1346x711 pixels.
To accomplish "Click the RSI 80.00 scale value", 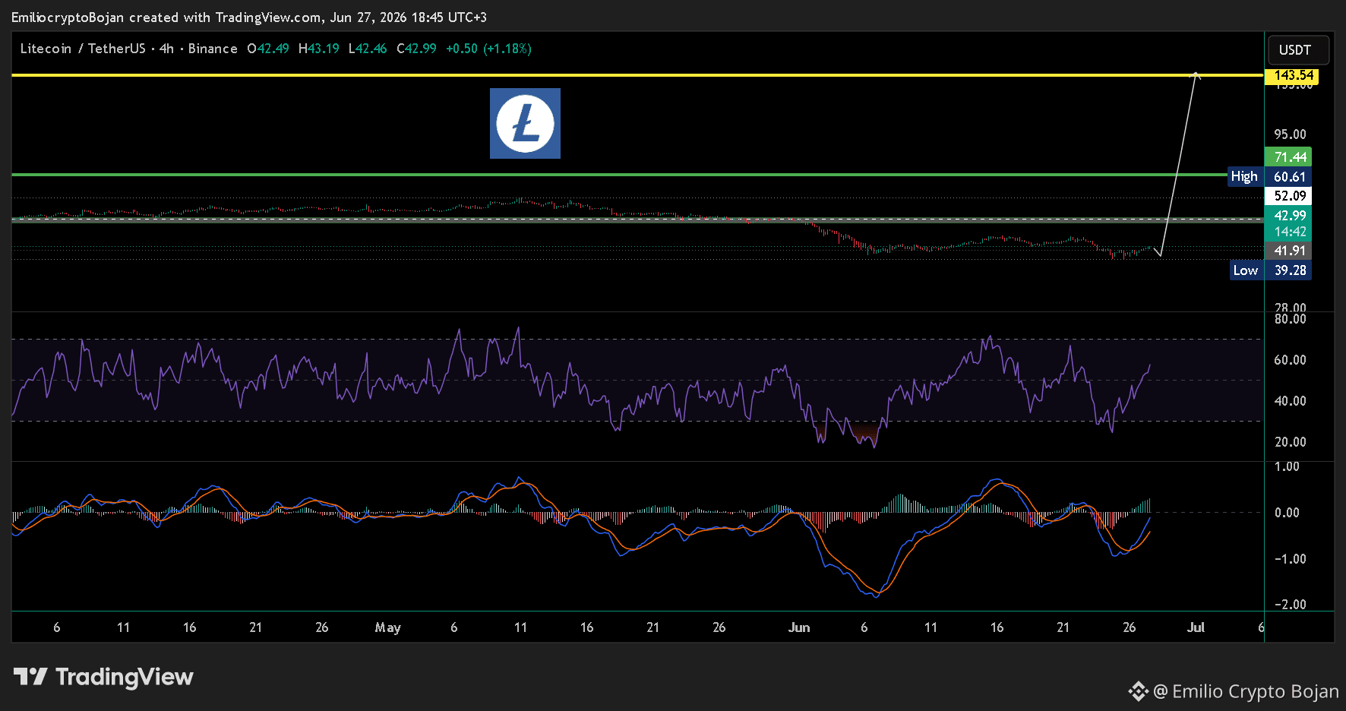I will pos(1290,319).
